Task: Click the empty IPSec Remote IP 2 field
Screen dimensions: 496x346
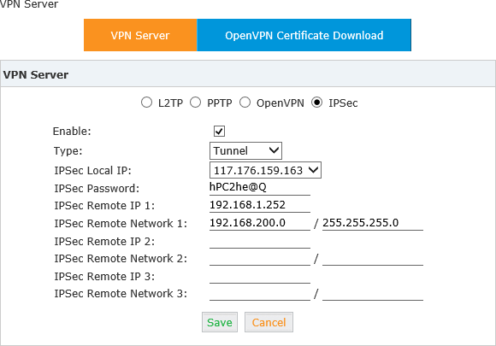Action: (260, 242)
